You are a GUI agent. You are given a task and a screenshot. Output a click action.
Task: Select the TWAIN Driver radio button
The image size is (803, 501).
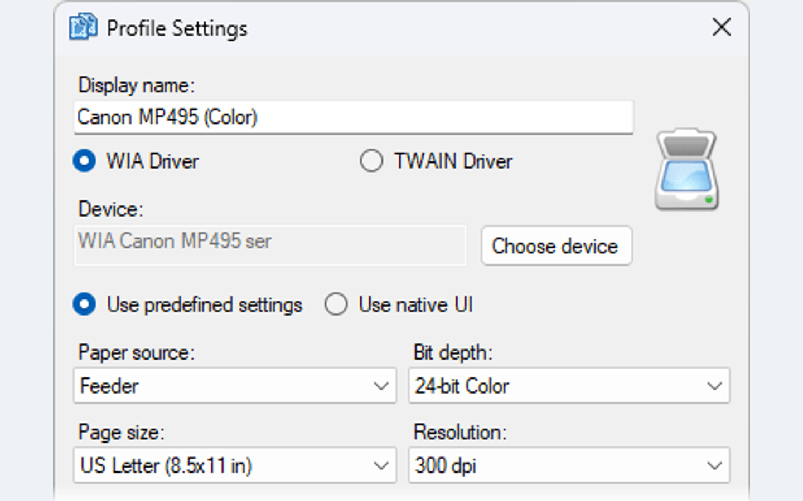pyautogui.click(x=371, y=161)
